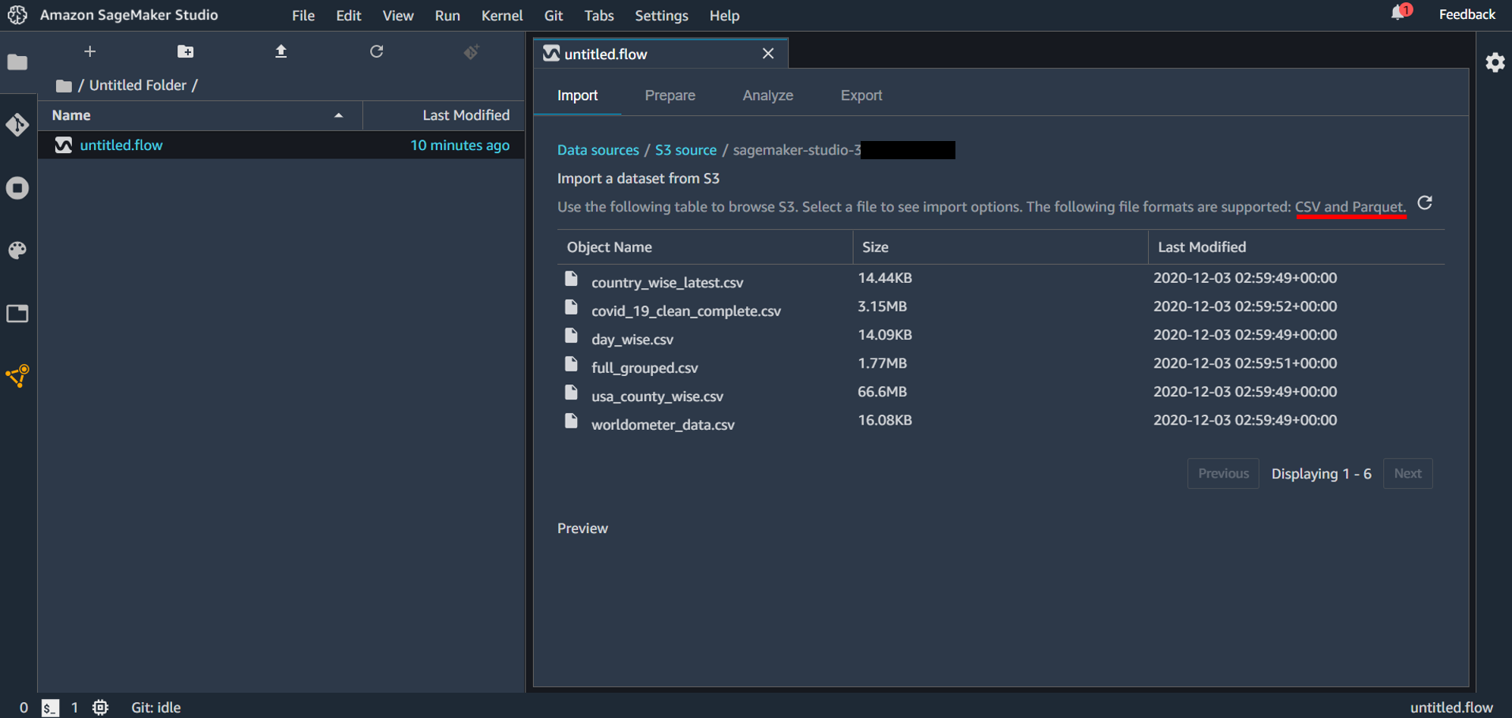Open the Untitled Folder breadcrumb
Screen dimensions: 1512x718
138,86
